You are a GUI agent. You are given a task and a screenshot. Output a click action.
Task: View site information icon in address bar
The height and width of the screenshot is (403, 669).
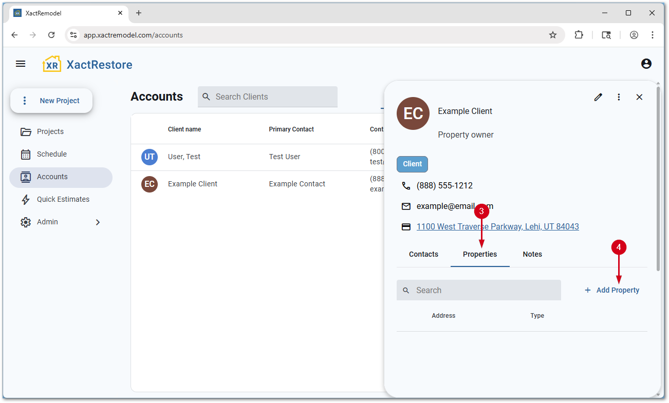click(x=73, y=35)
